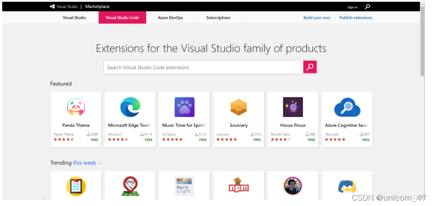This screenshot has height=206, width=433.
Task: Open the header search magnifier icon
Action: (x=367, y=7)
